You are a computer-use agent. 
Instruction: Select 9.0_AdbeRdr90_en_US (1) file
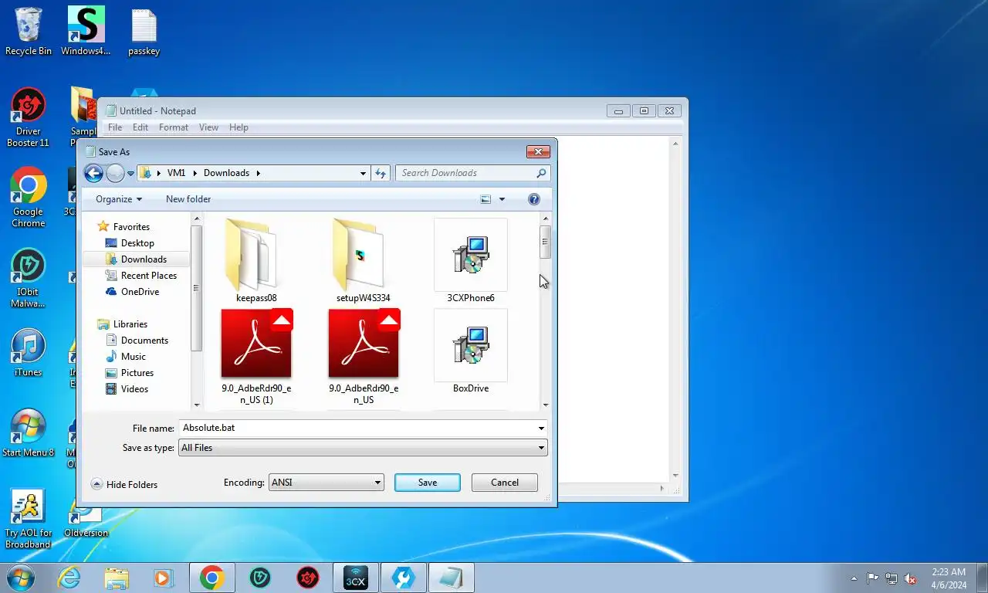click(256, 356)
